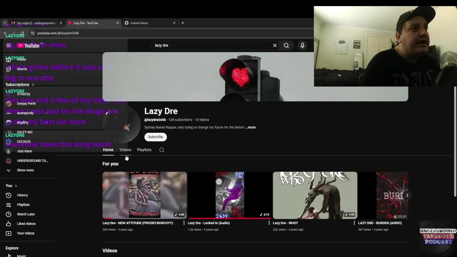
Task: Open options menu for NEW ATTITUDE video
Action: click(x=184, y=223)
